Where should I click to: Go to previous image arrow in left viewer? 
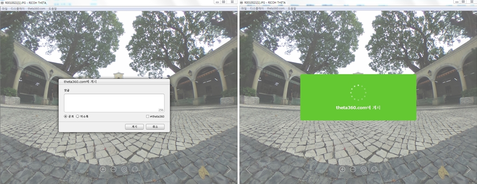9,170
